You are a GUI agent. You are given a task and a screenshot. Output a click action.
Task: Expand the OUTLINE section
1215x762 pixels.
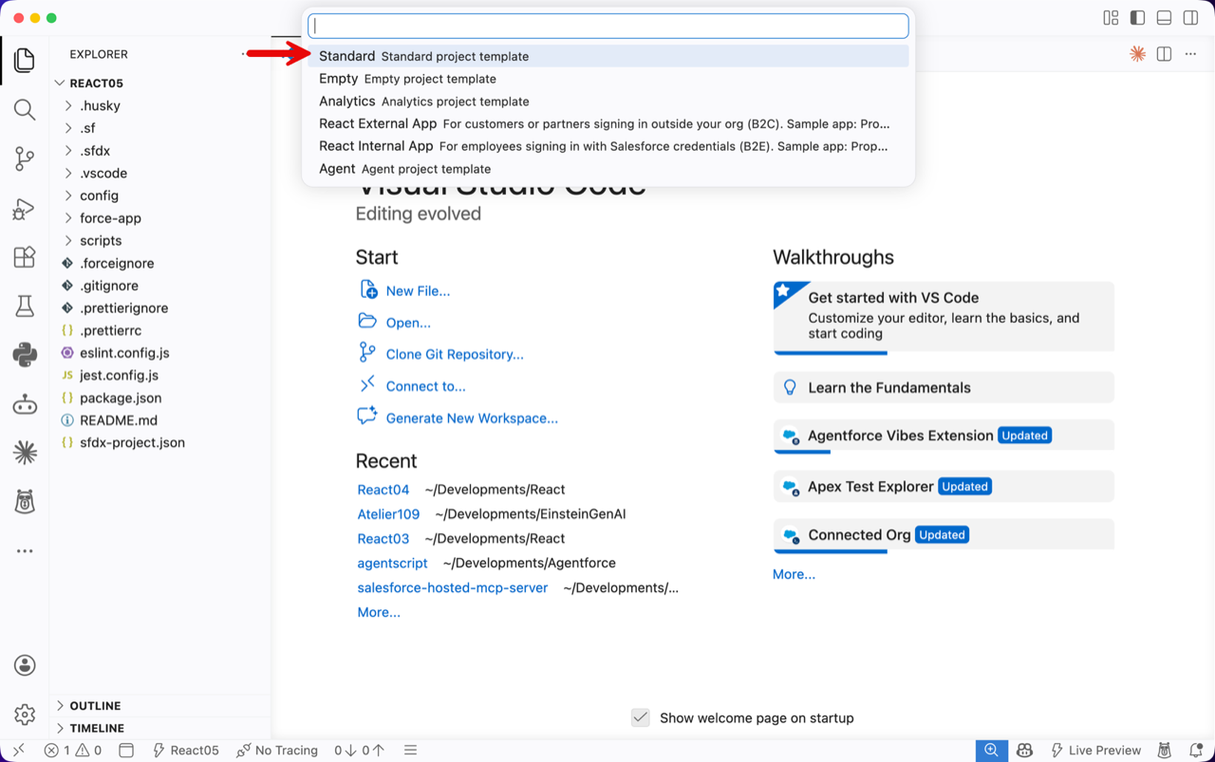coord(95,706)
